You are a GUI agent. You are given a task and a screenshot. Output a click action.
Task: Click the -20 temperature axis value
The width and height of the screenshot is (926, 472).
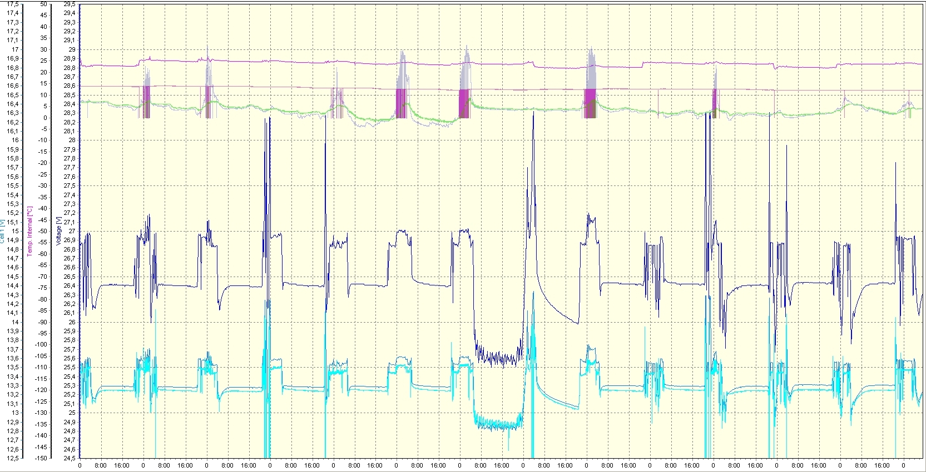pos(43,163)
